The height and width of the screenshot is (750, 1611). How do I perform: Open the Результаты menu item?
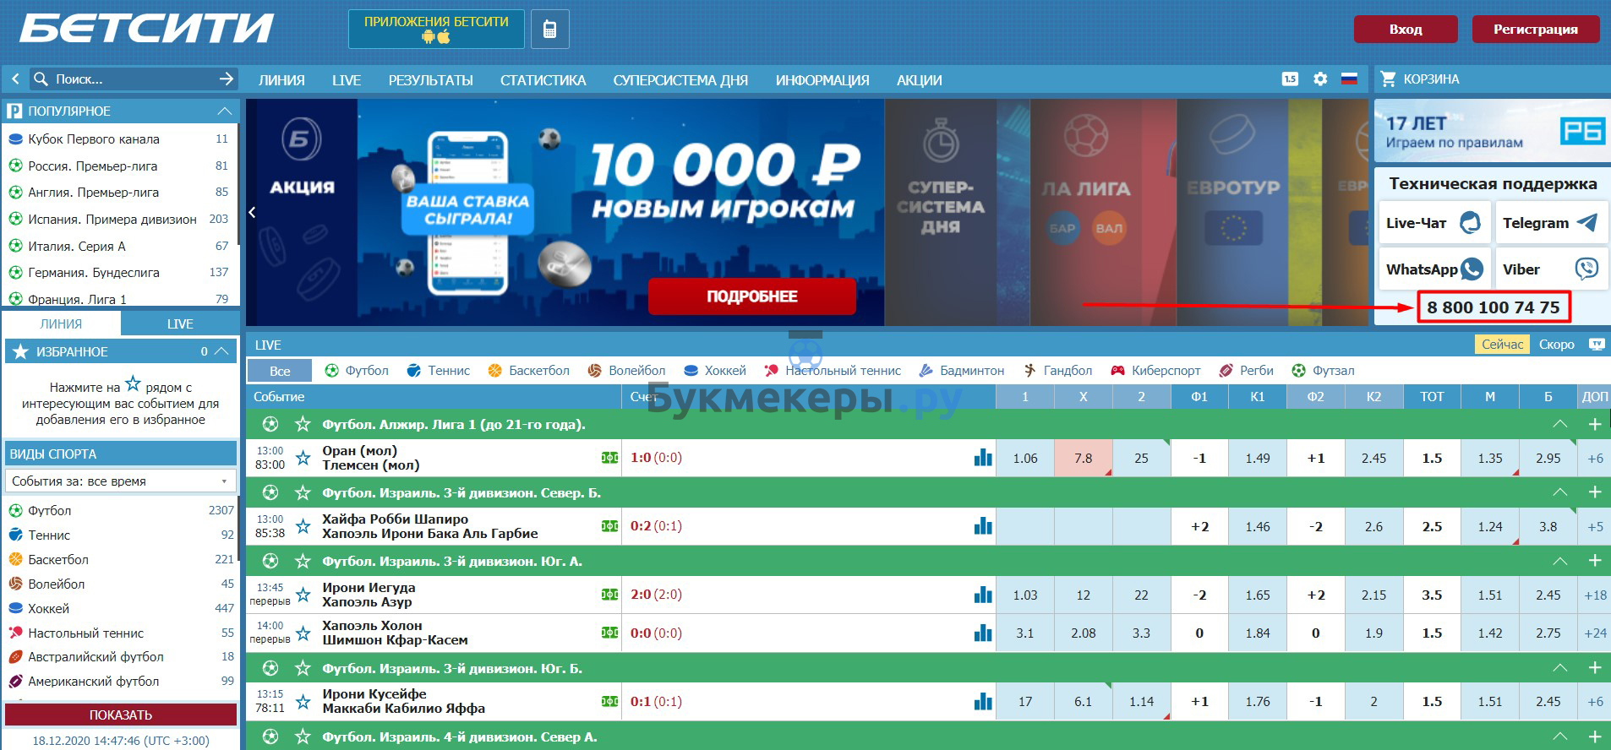(x=430, y=80)
